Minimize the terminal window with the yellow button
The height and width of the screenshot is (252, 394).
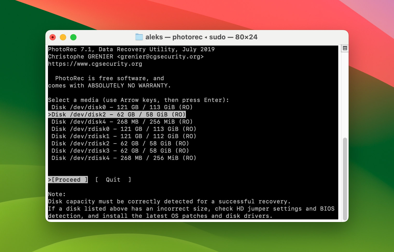(x=63, y=37)
